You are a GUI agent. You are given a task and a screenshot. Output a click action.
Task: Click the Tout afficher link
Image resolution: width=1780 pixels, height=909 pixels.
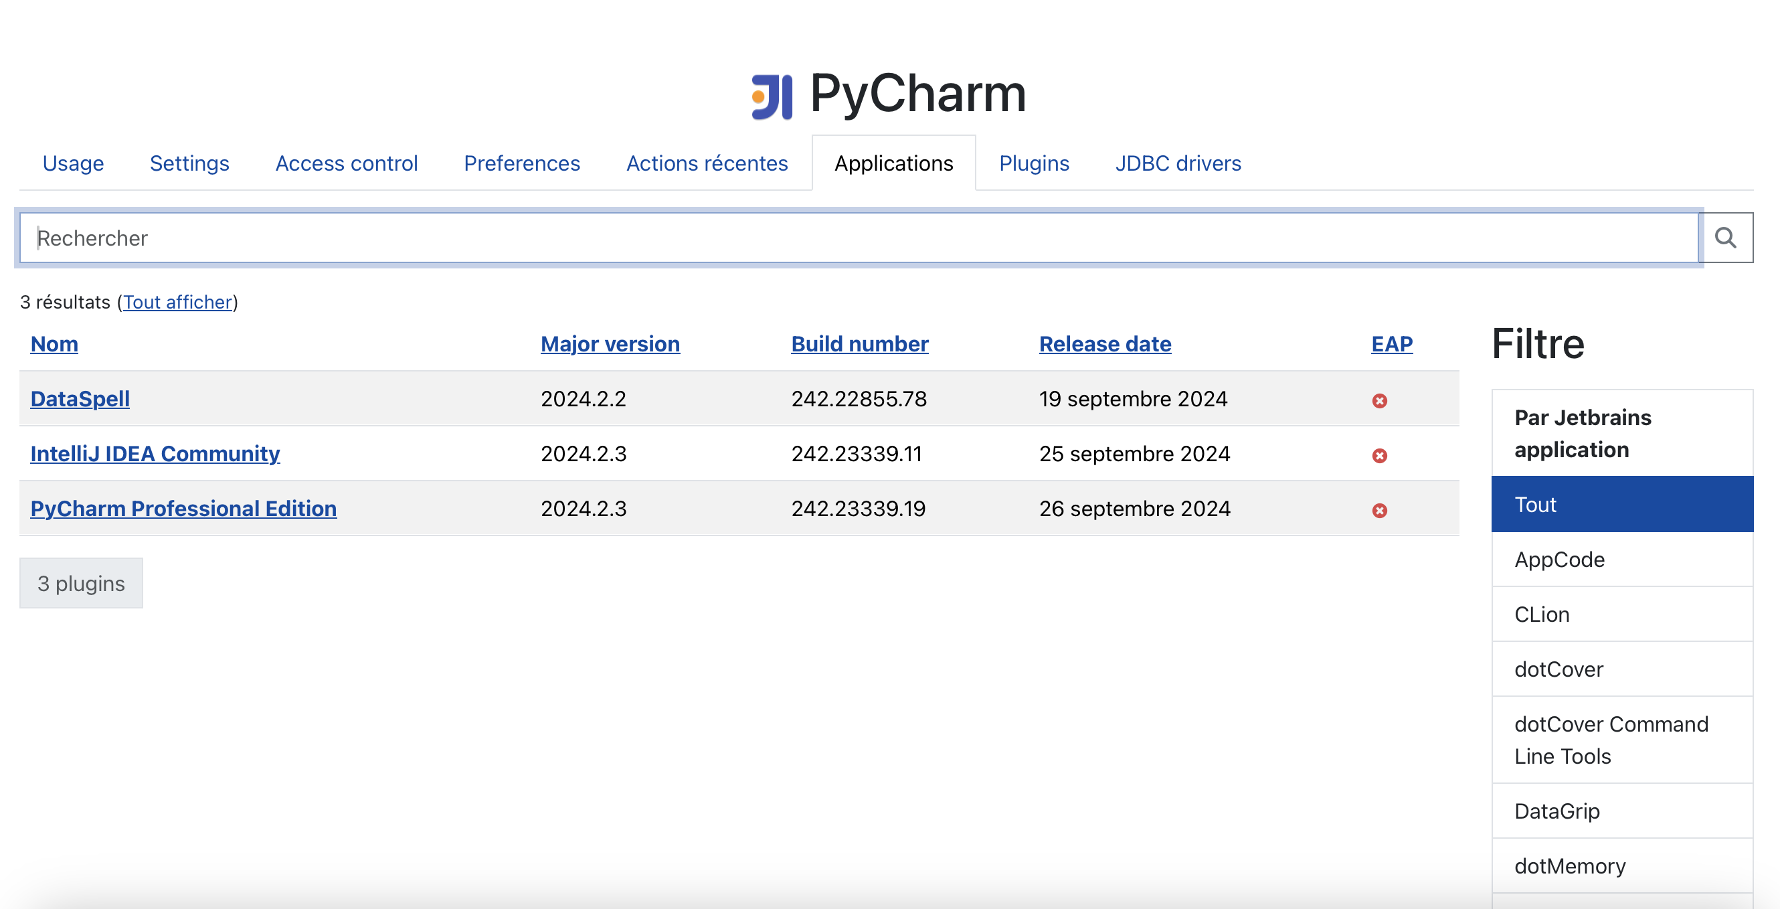click(x=177, y=302)
